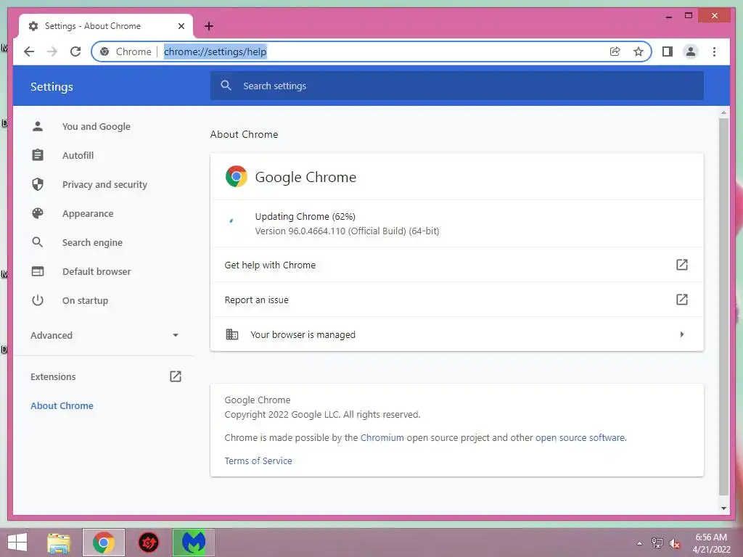Screen dimensions: 743x557
Task: Click the You and Google person icon
Action: (x=38, y=126)
